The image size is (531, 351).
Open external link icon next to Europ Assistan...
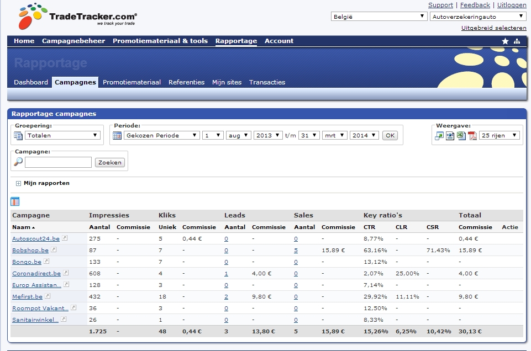(x=66, y=284)
